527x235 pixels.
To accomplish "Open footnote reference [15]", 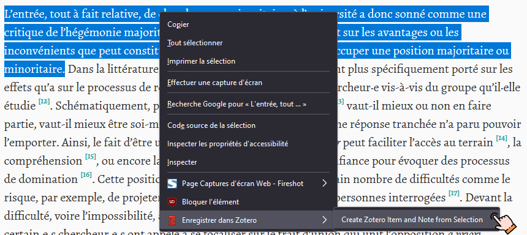I will pos(91,156).
